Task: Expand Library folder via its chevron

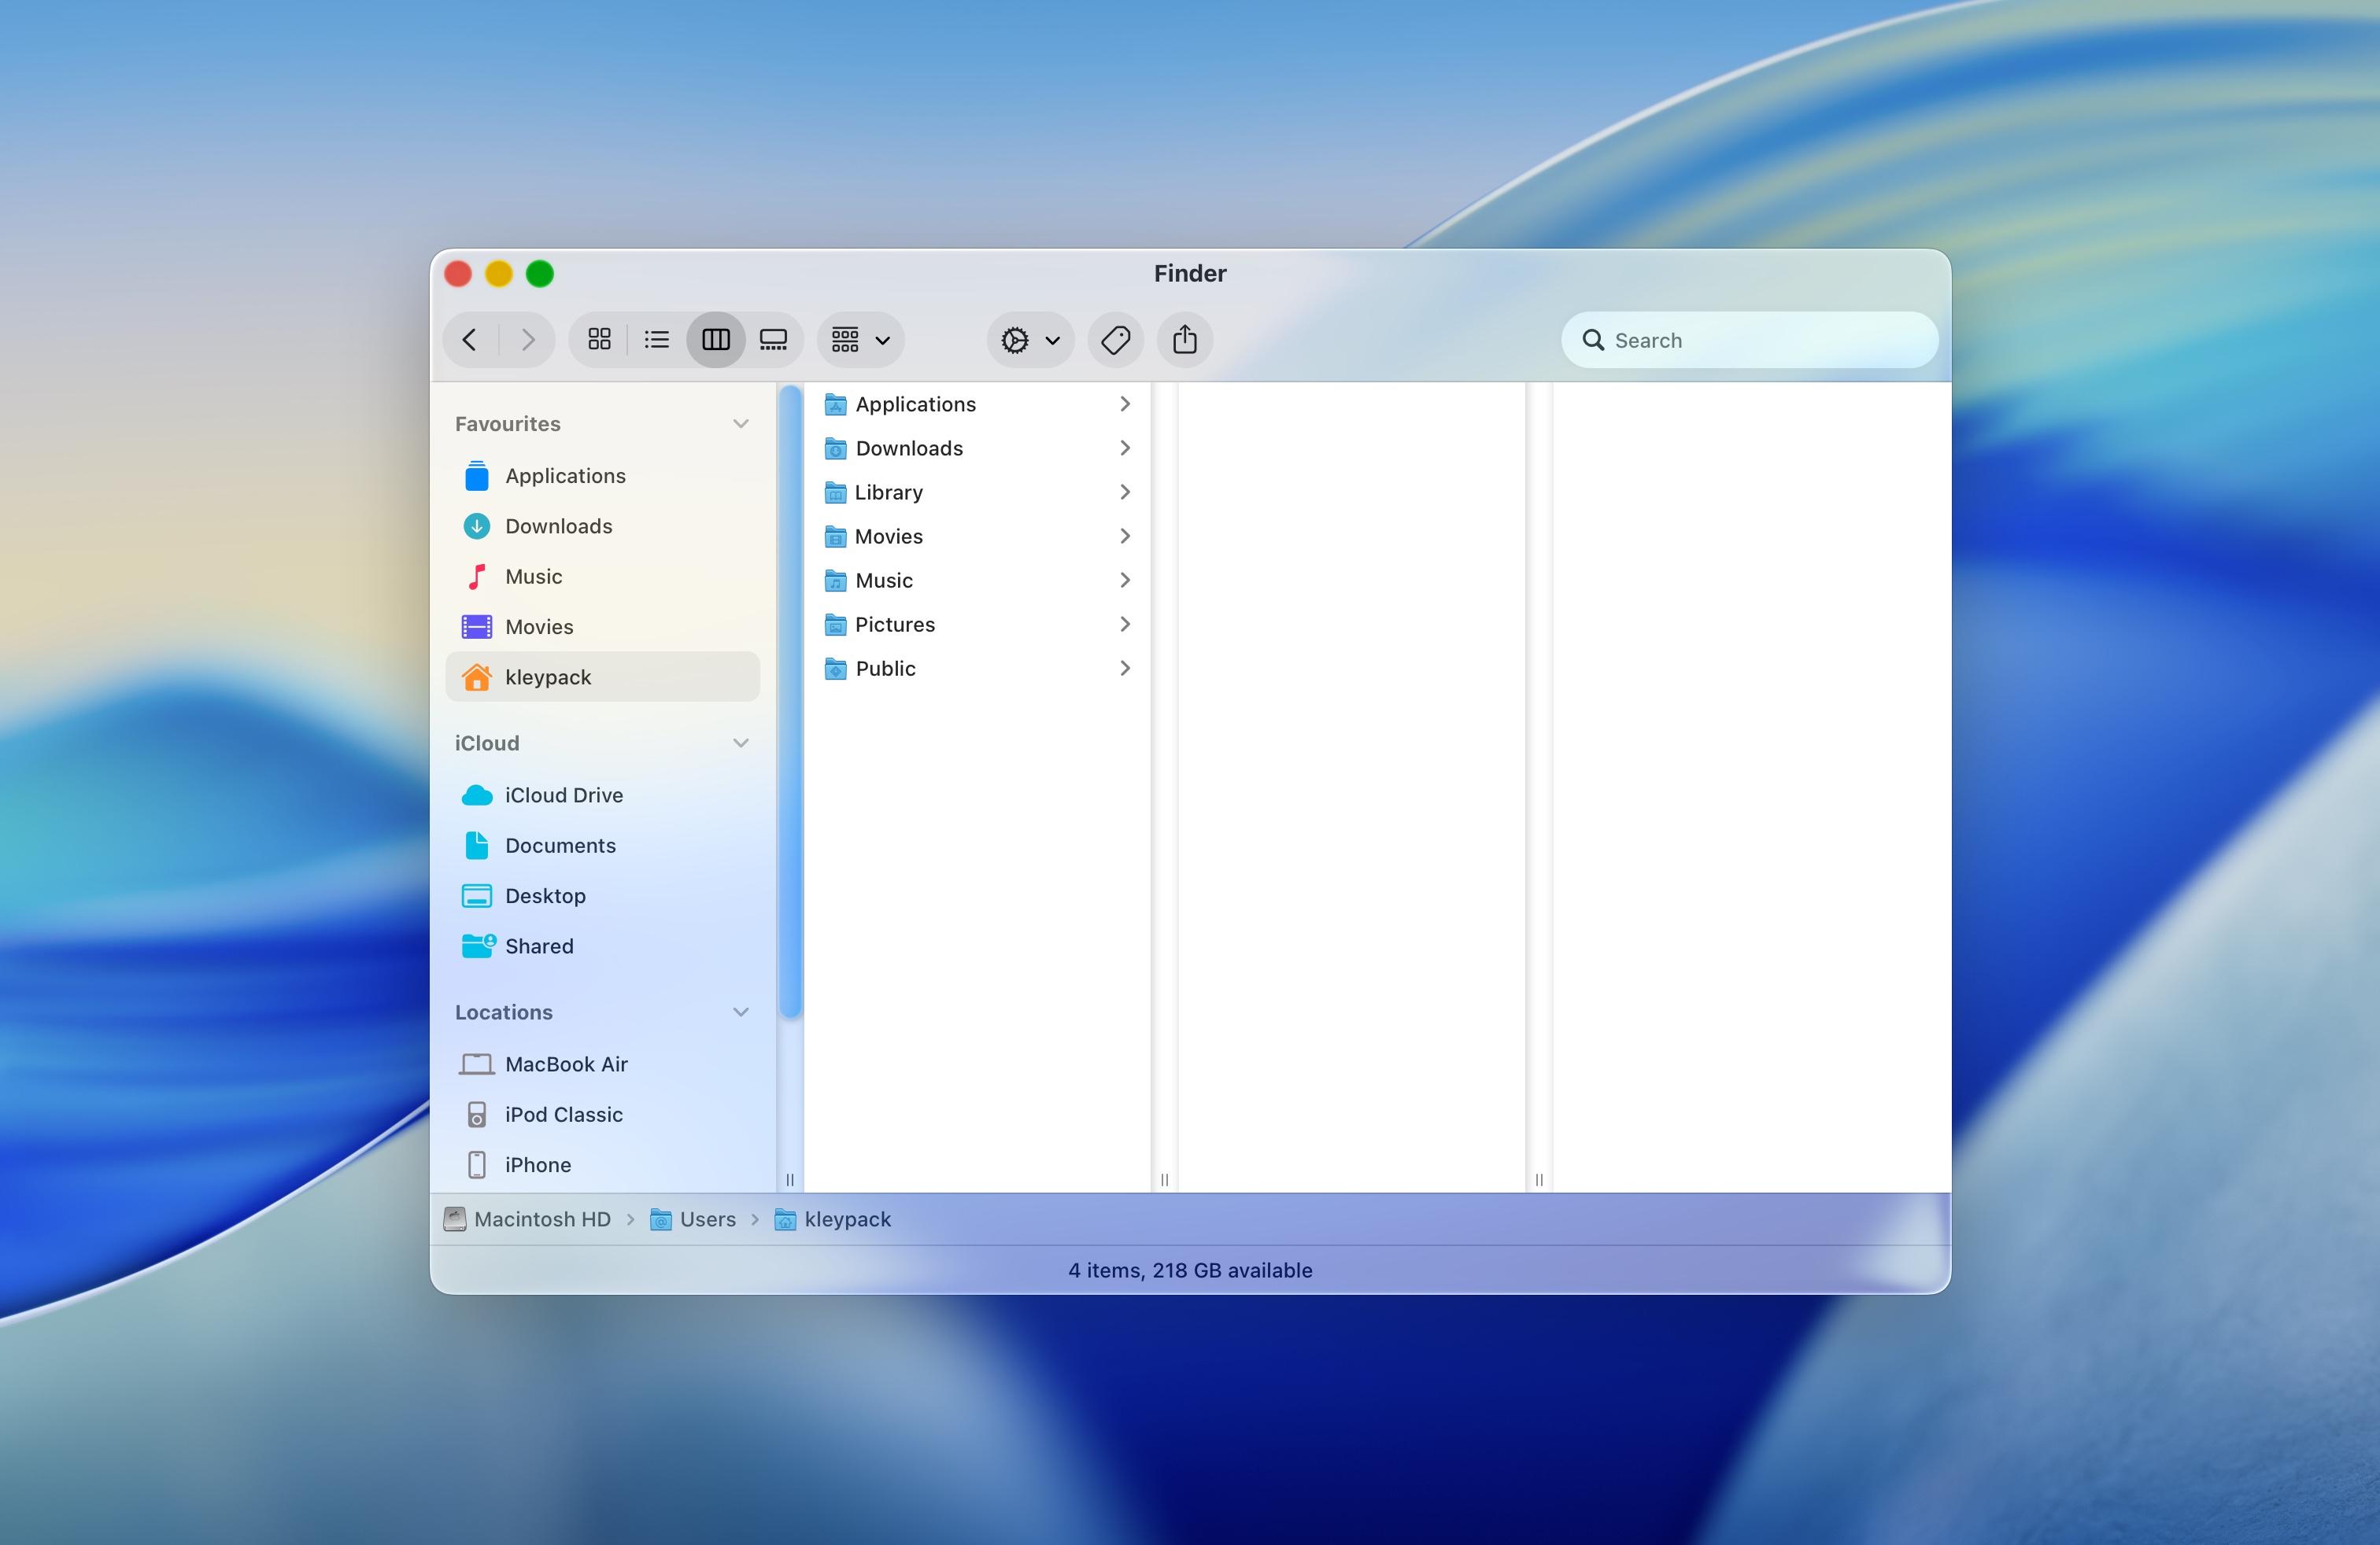Action: [x=1125, y=492]
